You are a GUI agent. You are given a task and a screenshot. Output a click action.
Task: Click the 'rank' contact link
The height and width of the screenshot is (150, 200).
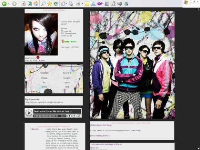[x=67, y=87]
